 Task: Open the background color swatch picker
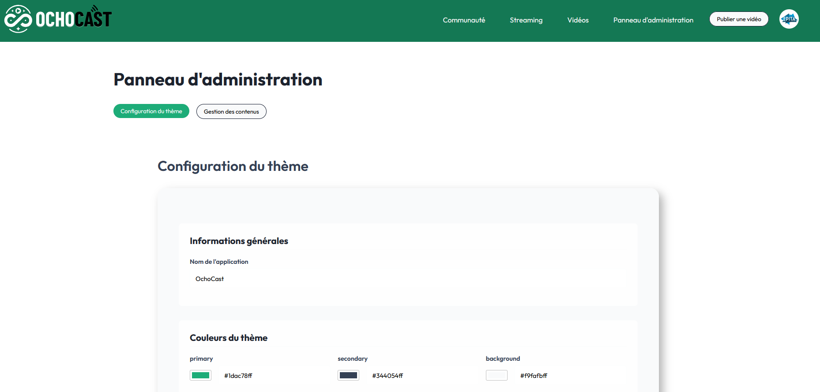[497, 375]
